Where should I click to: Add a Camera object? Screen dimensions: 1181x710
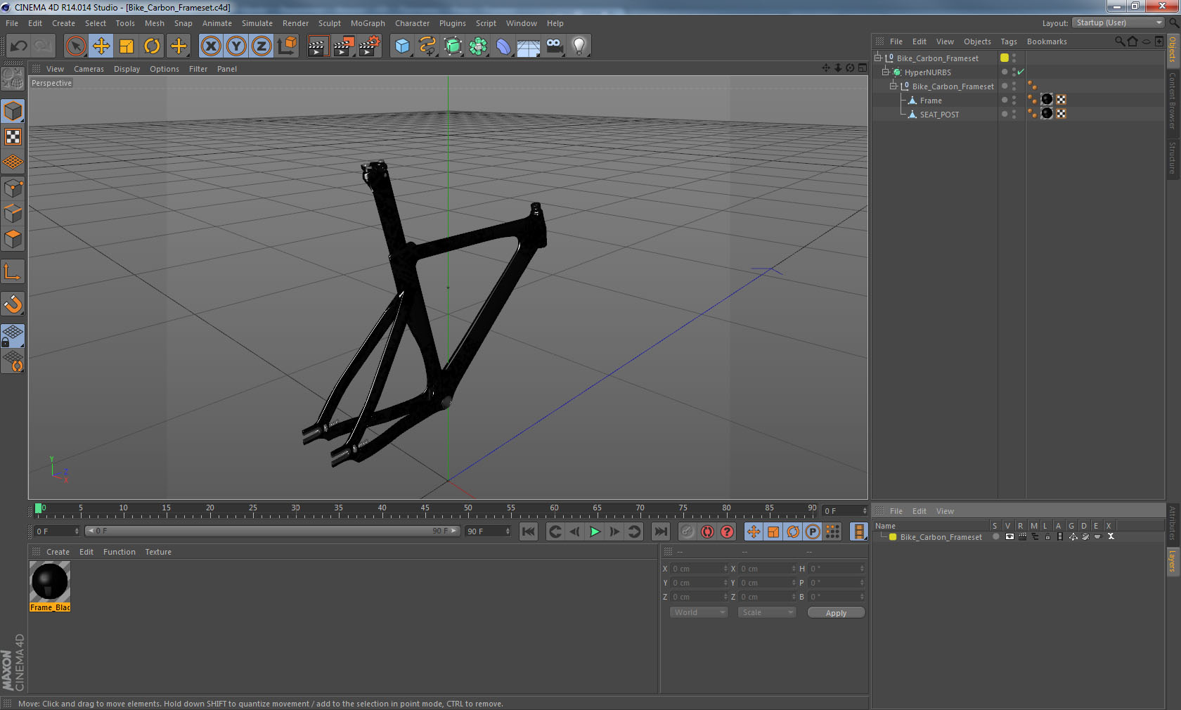coord(554,46)
